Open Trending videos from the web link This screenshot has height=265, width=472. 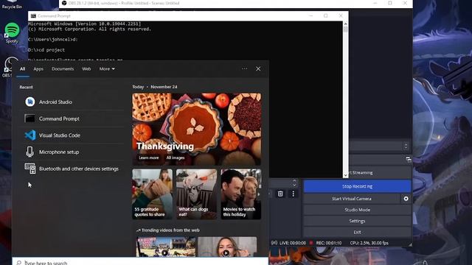coord(167,230)
